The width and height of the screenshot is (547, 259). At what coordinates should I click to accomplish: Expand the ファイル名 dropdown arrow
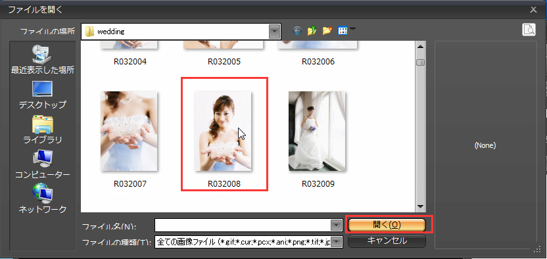click(x=336, y=226)
